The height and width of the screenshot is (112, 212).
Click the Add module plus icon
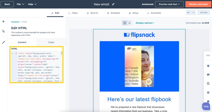(3, 22)
